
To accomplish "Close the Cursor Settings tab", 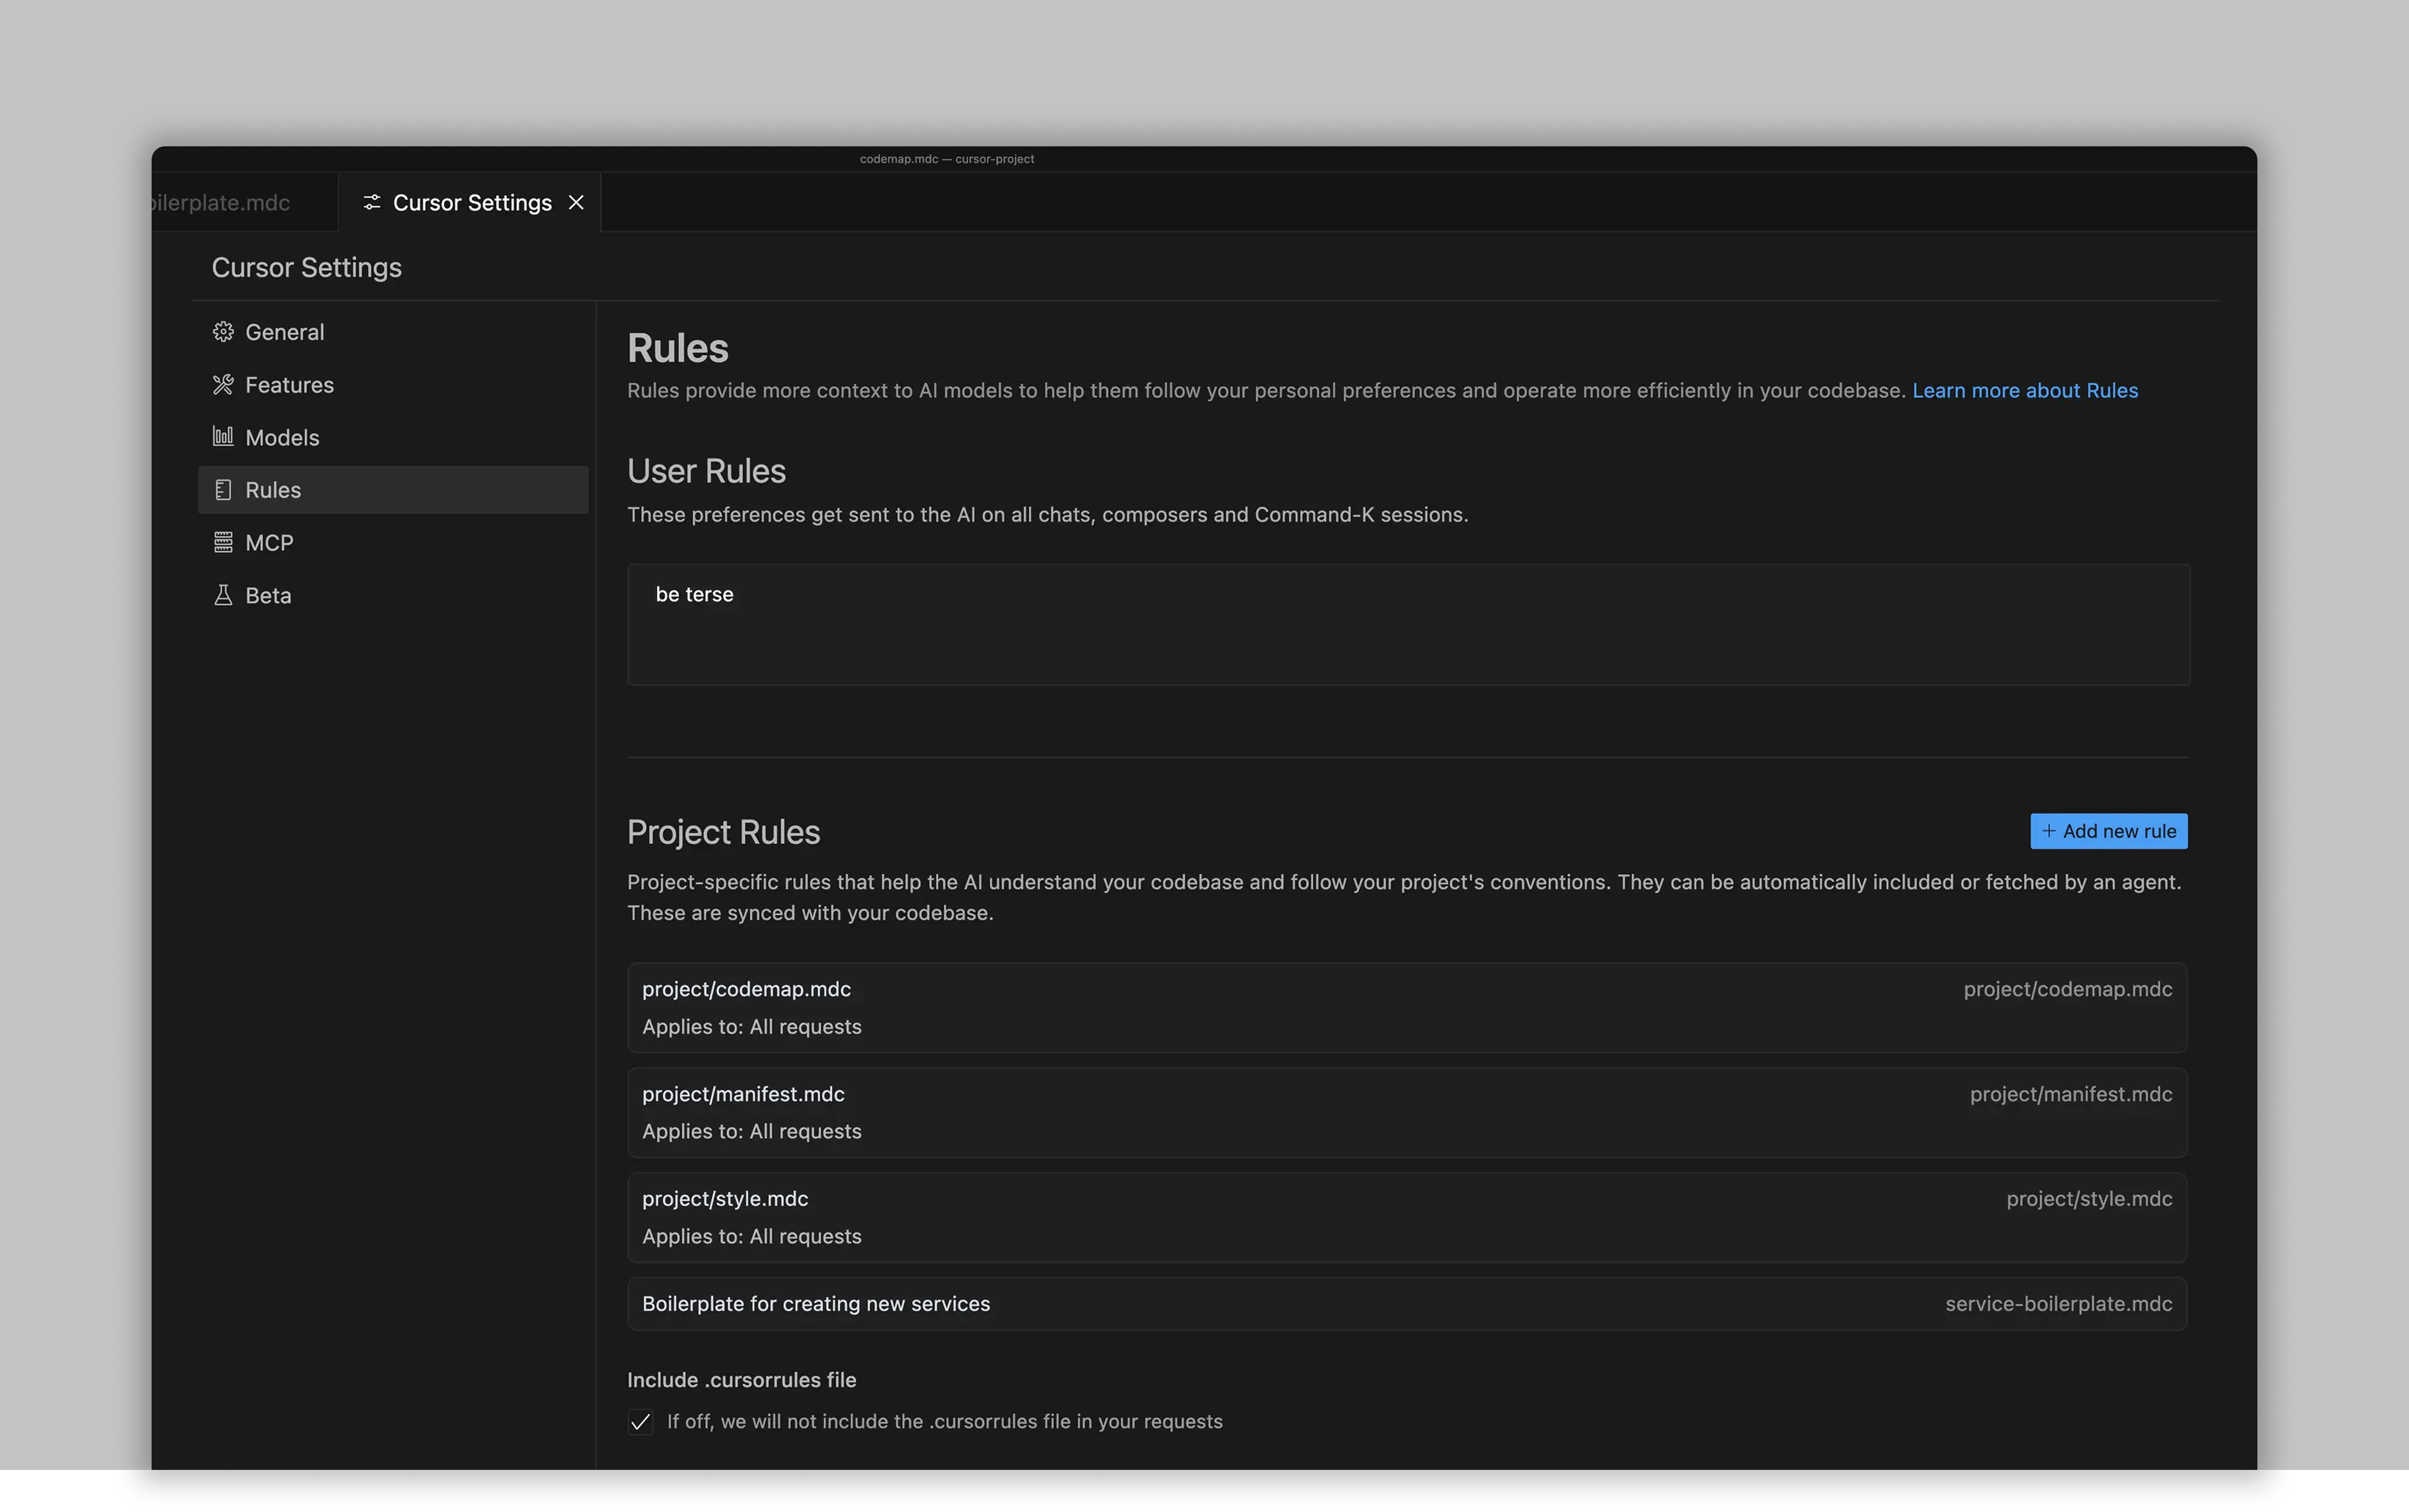I will point(576,203).
